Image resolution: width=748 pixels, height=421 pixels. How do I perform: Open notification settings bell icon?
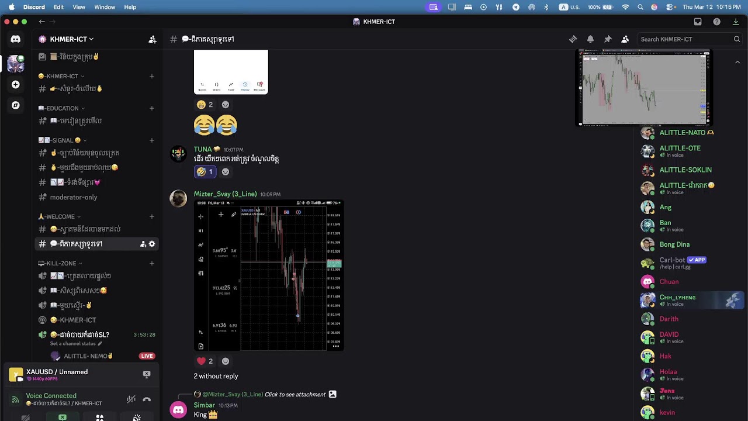[590, 39]
